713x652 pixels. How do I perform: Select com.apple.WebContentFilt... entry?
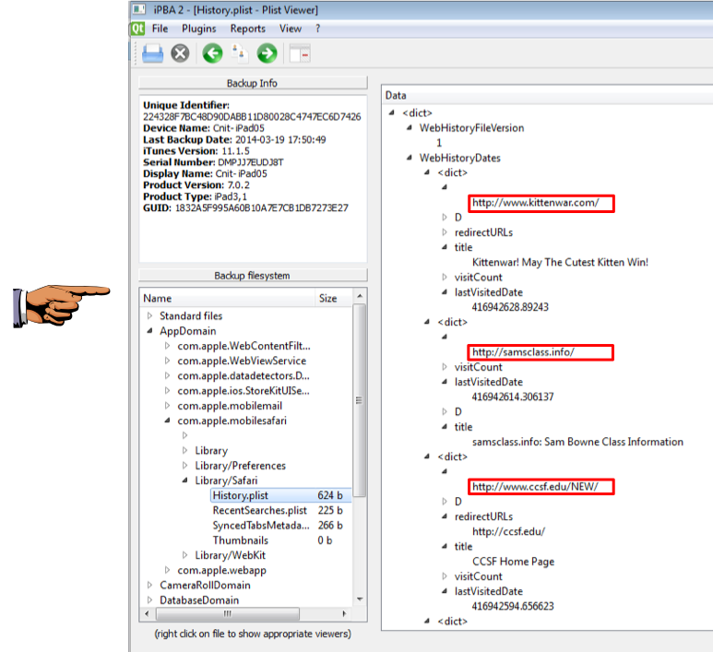coord(244,346)
